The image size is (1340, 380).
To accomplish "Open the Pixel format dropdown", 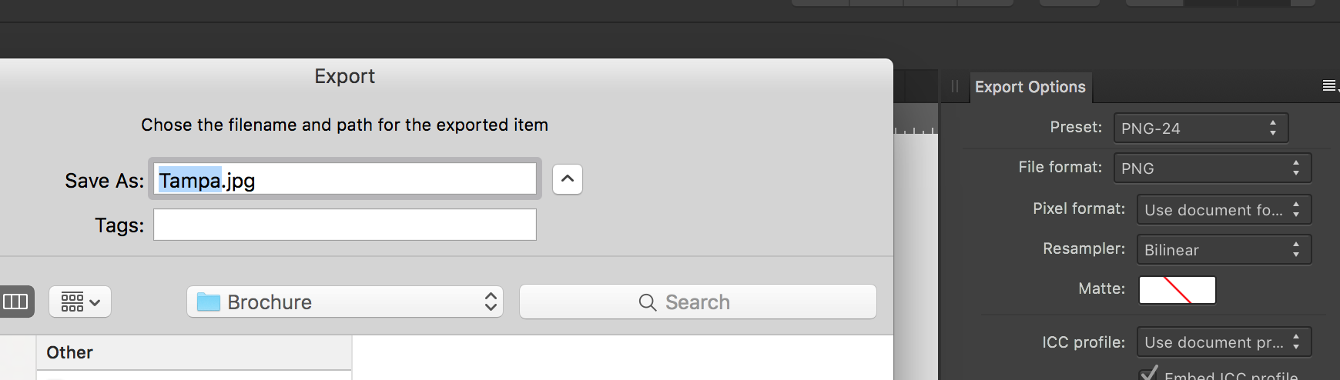I will pos(1224,209).
